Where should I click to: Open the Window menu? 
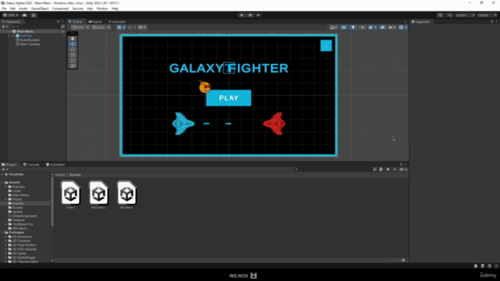point(102,9)
